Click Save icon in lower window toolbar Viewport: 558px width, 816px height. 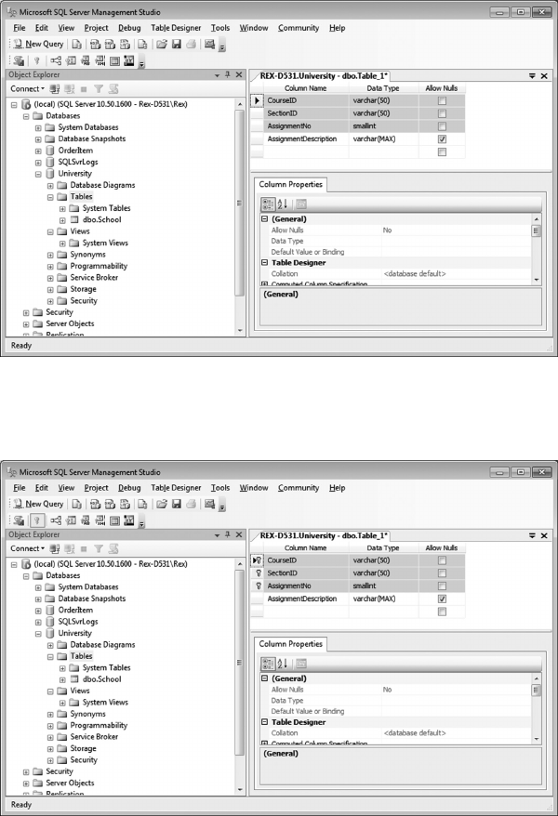tap(177, 504)
